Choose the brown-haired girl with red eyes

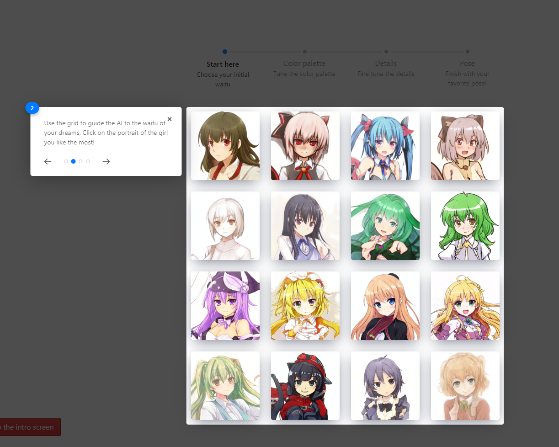point(225,146)
